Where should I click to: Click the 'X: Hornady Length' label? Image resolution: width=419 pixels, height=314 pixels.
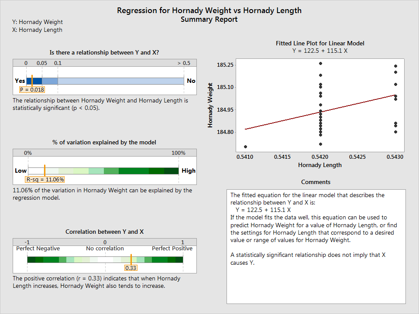tap(37, 30)
